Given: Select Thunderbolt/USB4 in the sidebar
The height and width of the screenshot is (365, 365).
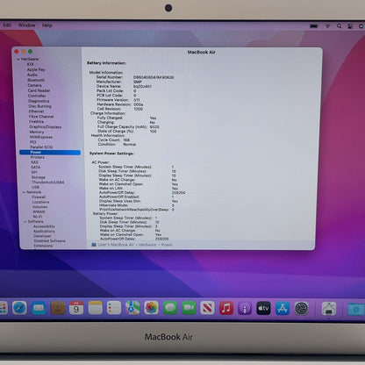Looking at the screenshot, I should (x=47, y=182).
